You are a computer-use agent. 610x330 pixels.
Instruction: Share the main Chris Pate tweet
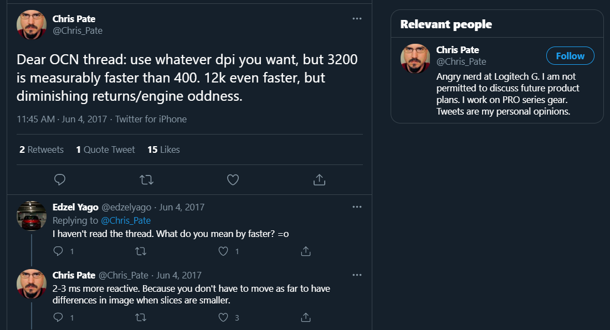tap(319, 179)
